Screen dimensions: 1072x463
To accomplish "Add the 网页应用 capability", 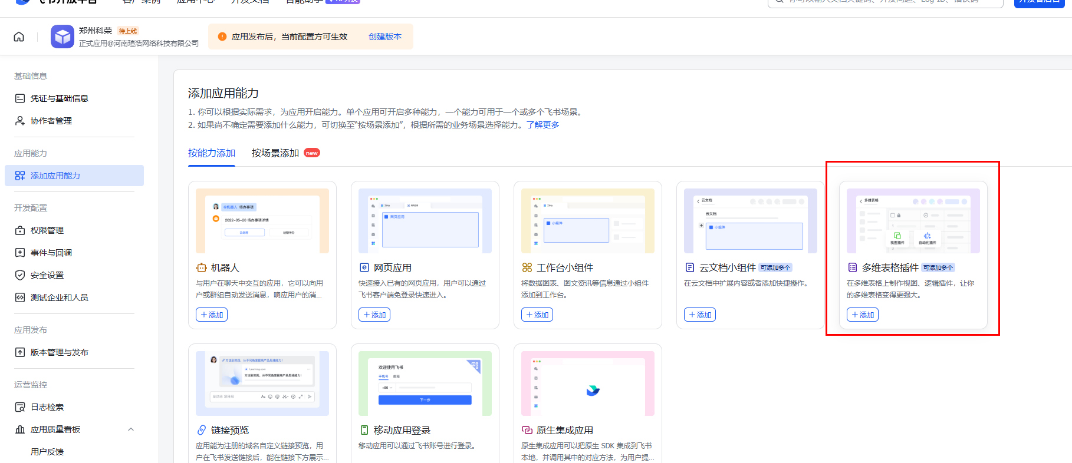I will [374, 315].
